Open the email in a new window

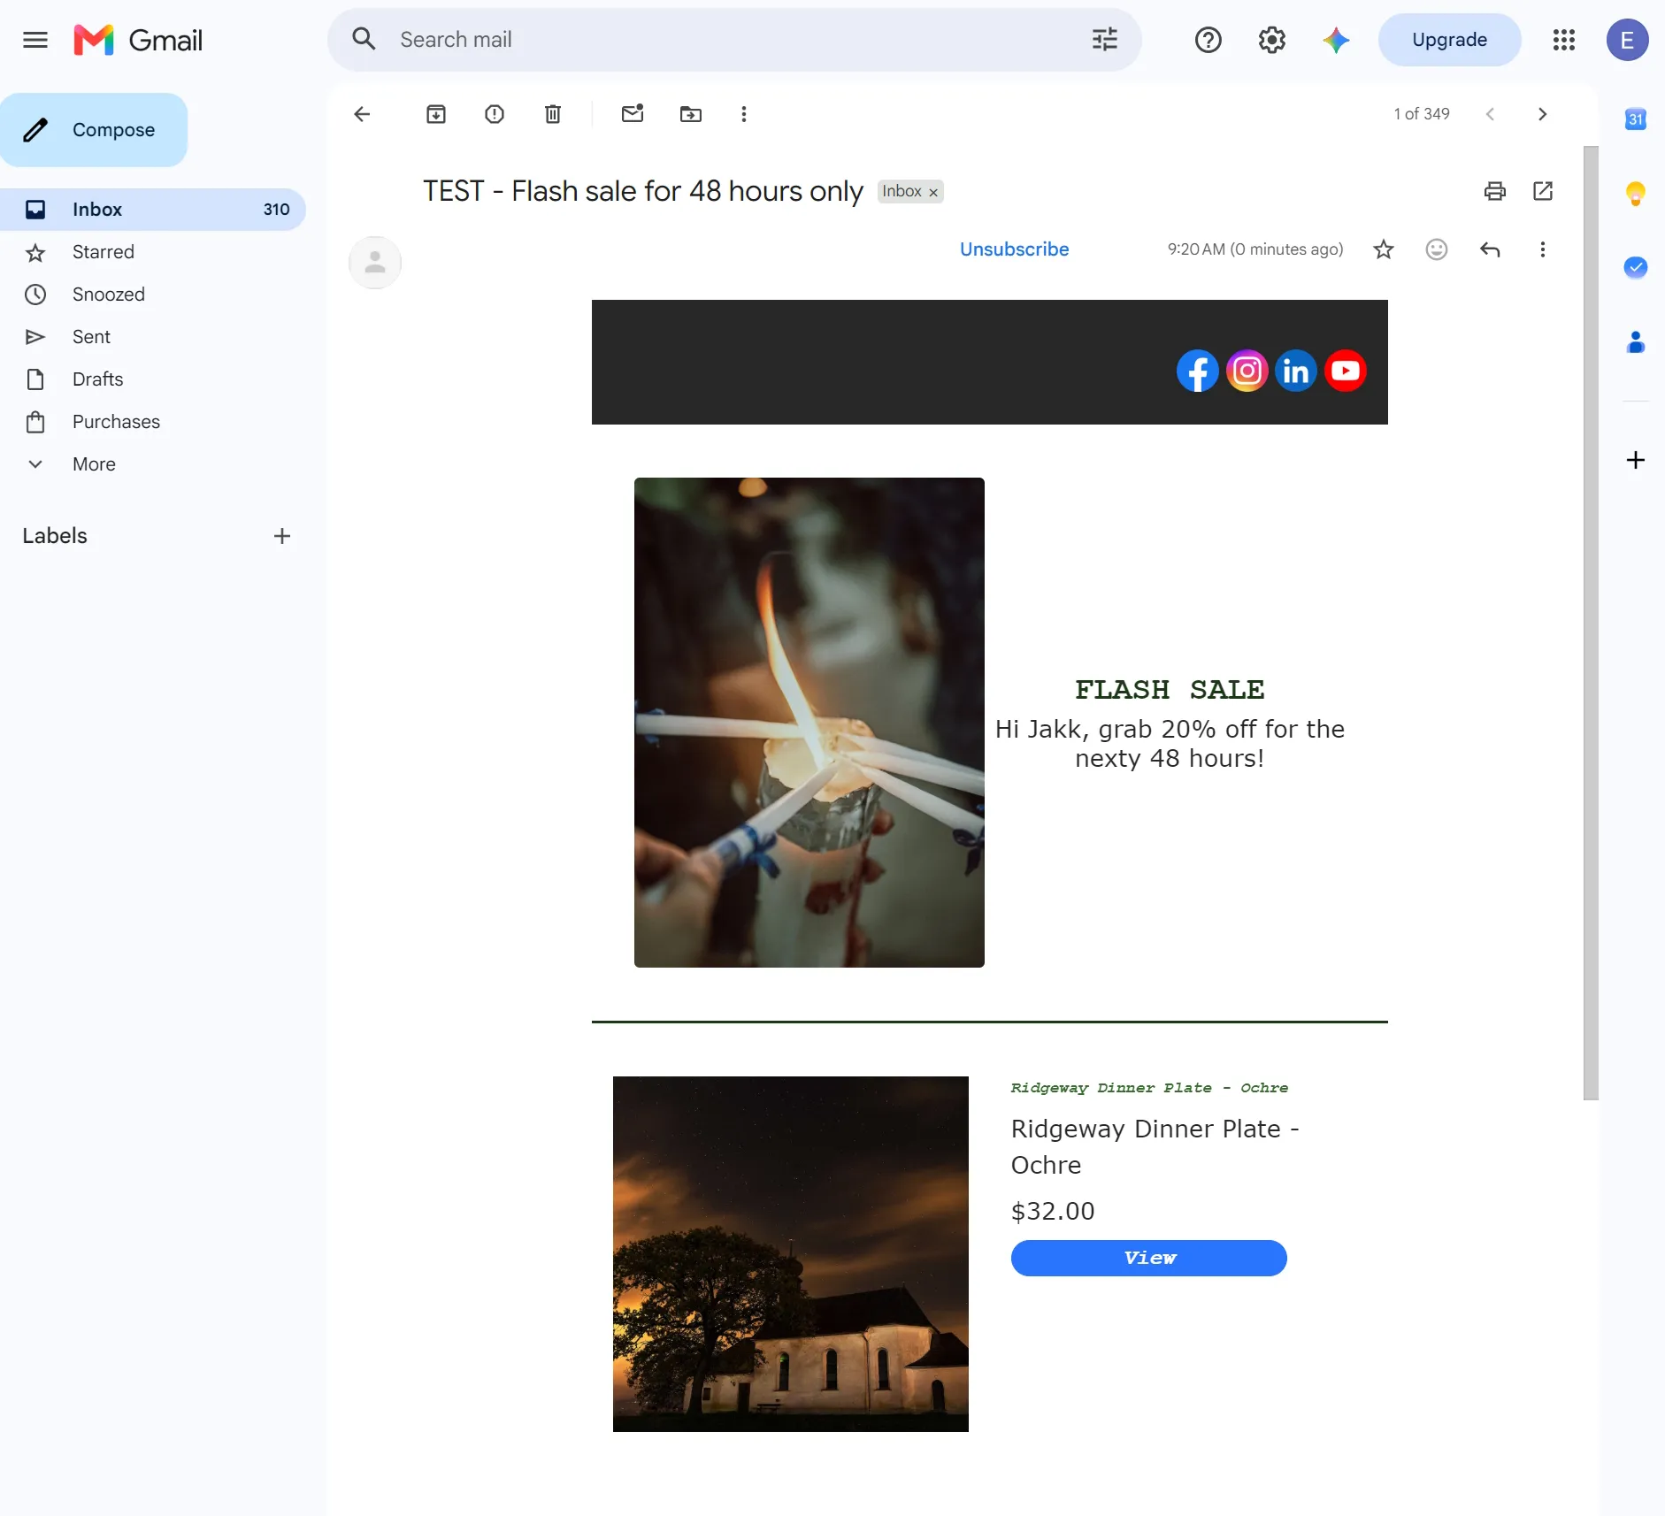[x=1543, y=191]
